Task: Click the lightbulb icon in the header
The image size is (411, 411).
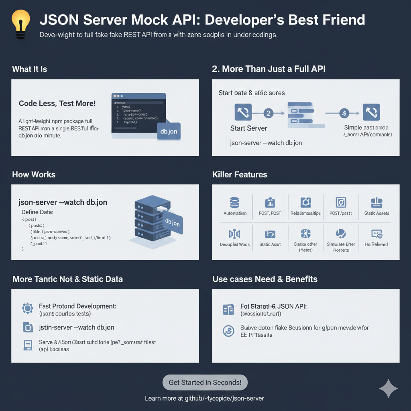Action: click(x=21, y=22)
